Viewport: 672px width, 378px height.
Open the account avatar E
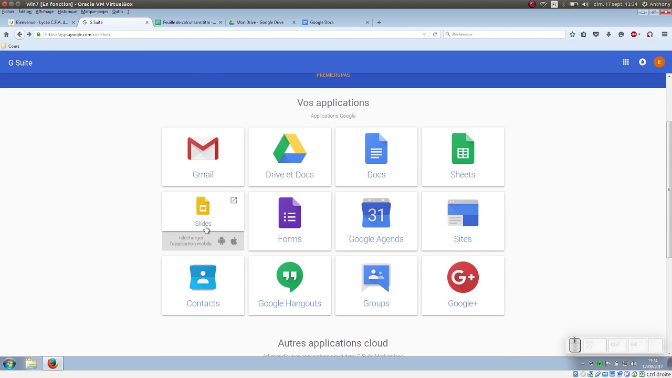click(659, 62)
